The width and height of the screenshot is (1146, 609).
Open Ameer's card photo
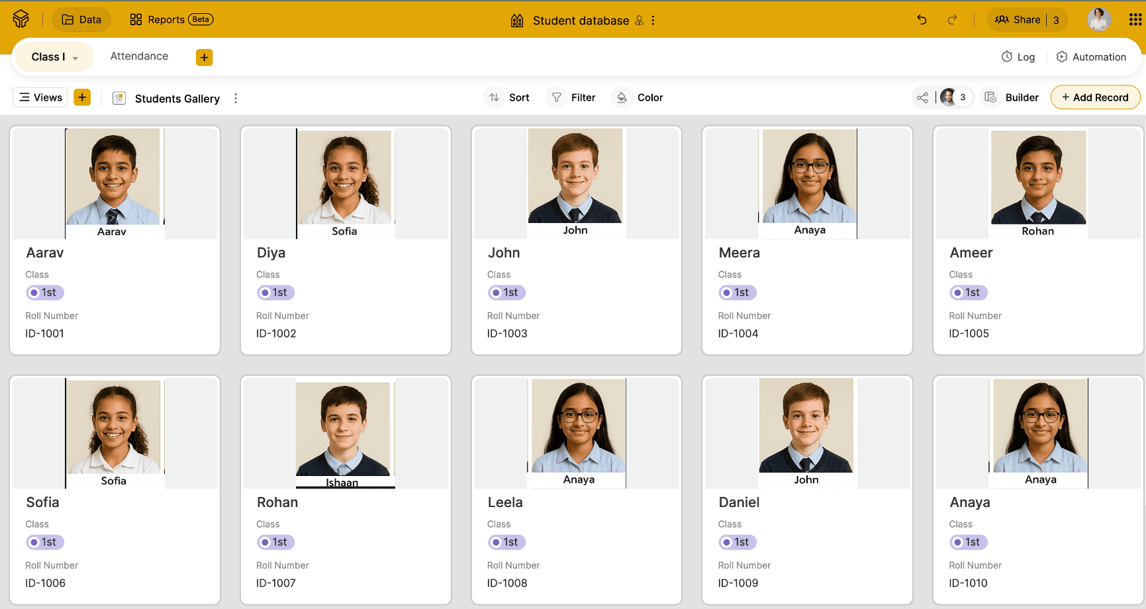coord(1038,183)
